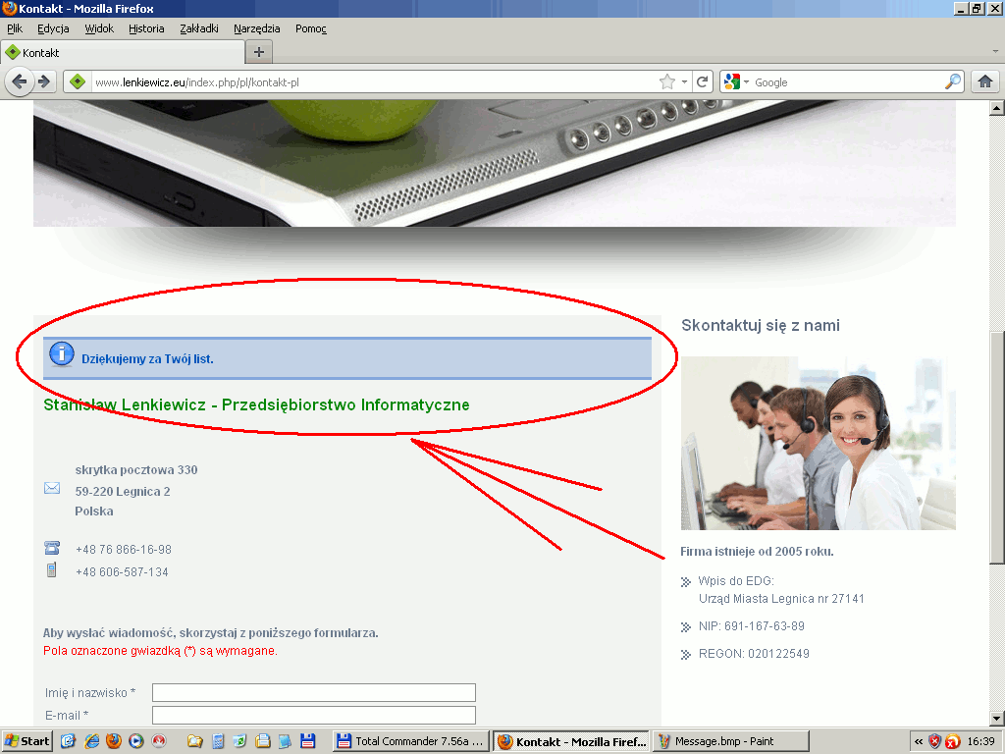Click the search magnifier icon
The height and width of the screenshot is (754, 1005).
click(x=953, y=81)
